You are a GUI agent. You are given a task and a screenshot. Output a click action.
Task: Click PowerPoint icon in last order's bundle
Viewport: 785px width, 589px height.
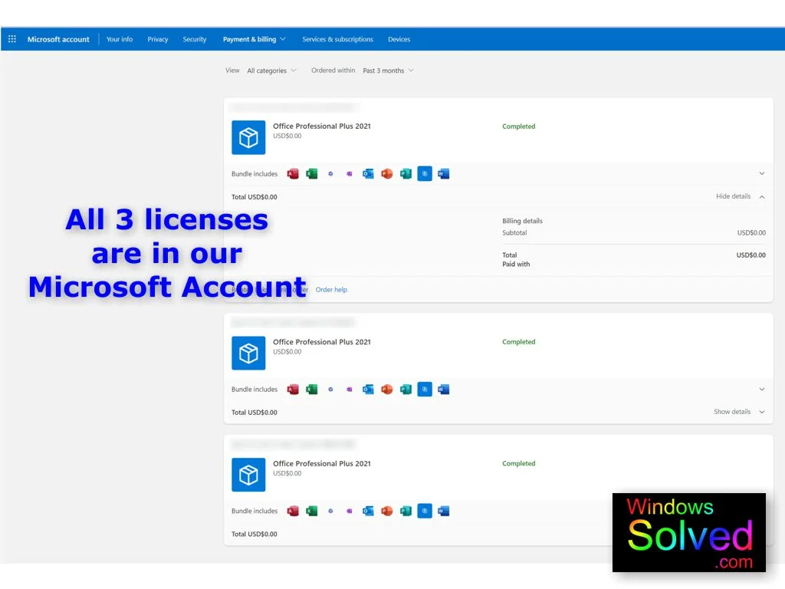386,511
